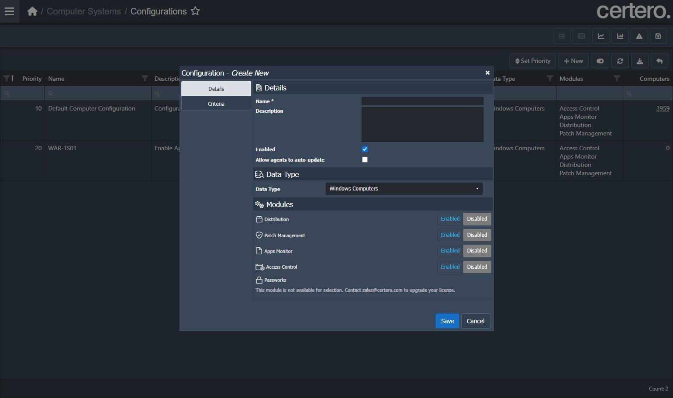Open the bar chart view icon
This screenshot has width=673, height=398.
click(620, 36)
